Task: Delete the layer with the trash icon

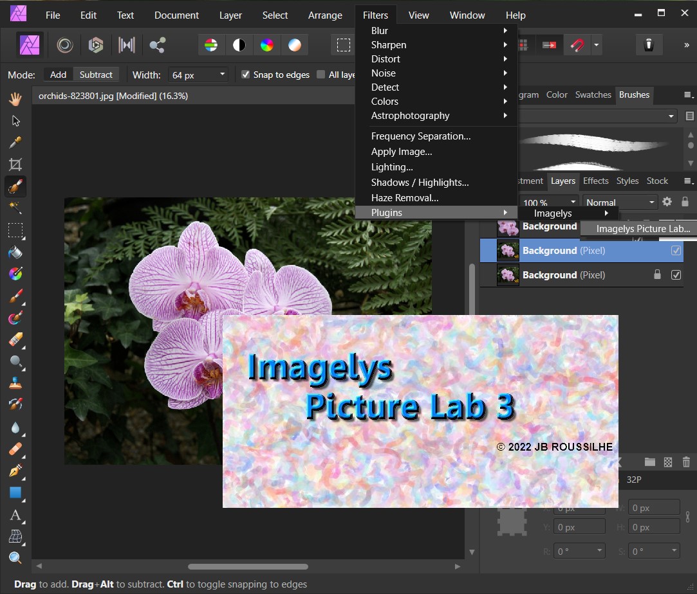Action: click(x=686, y=462)
